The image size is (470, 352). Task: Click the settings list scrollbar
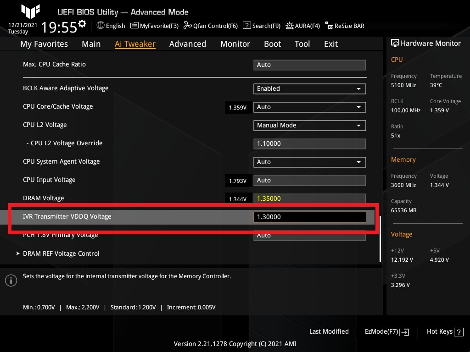380,239
